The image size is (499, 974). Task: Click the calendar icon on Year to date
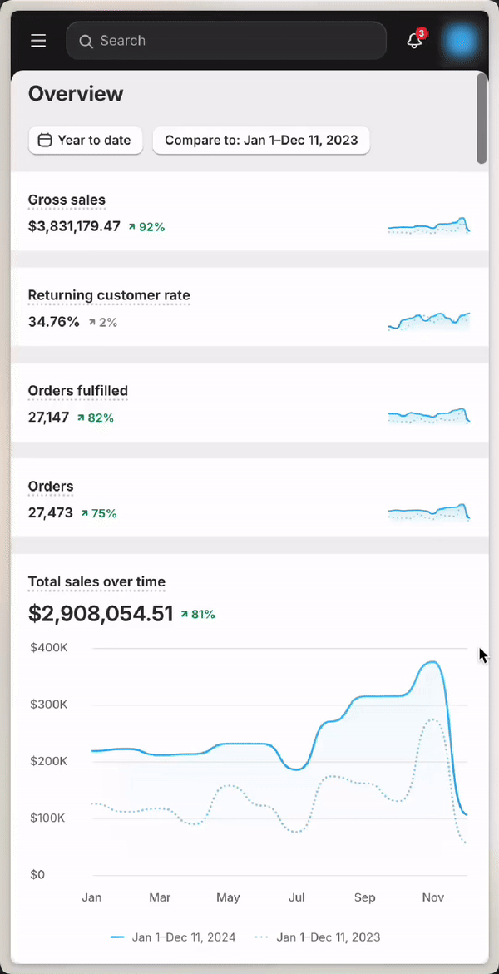click(46, 140)
